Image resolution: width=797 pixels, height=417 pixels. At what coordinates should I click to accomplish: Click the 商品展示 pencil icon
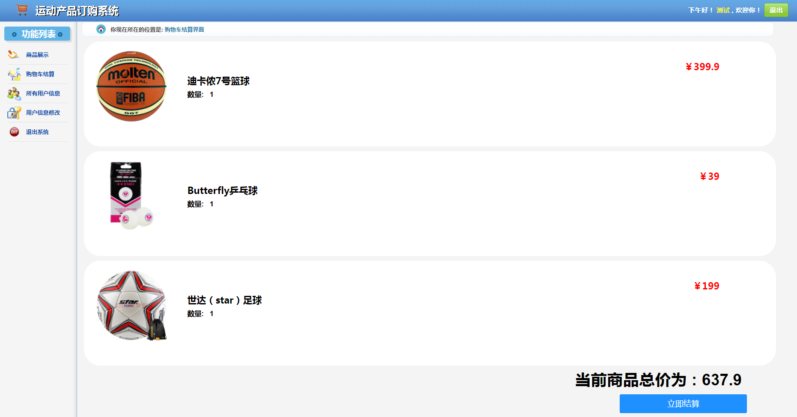[x=13, y=55]
